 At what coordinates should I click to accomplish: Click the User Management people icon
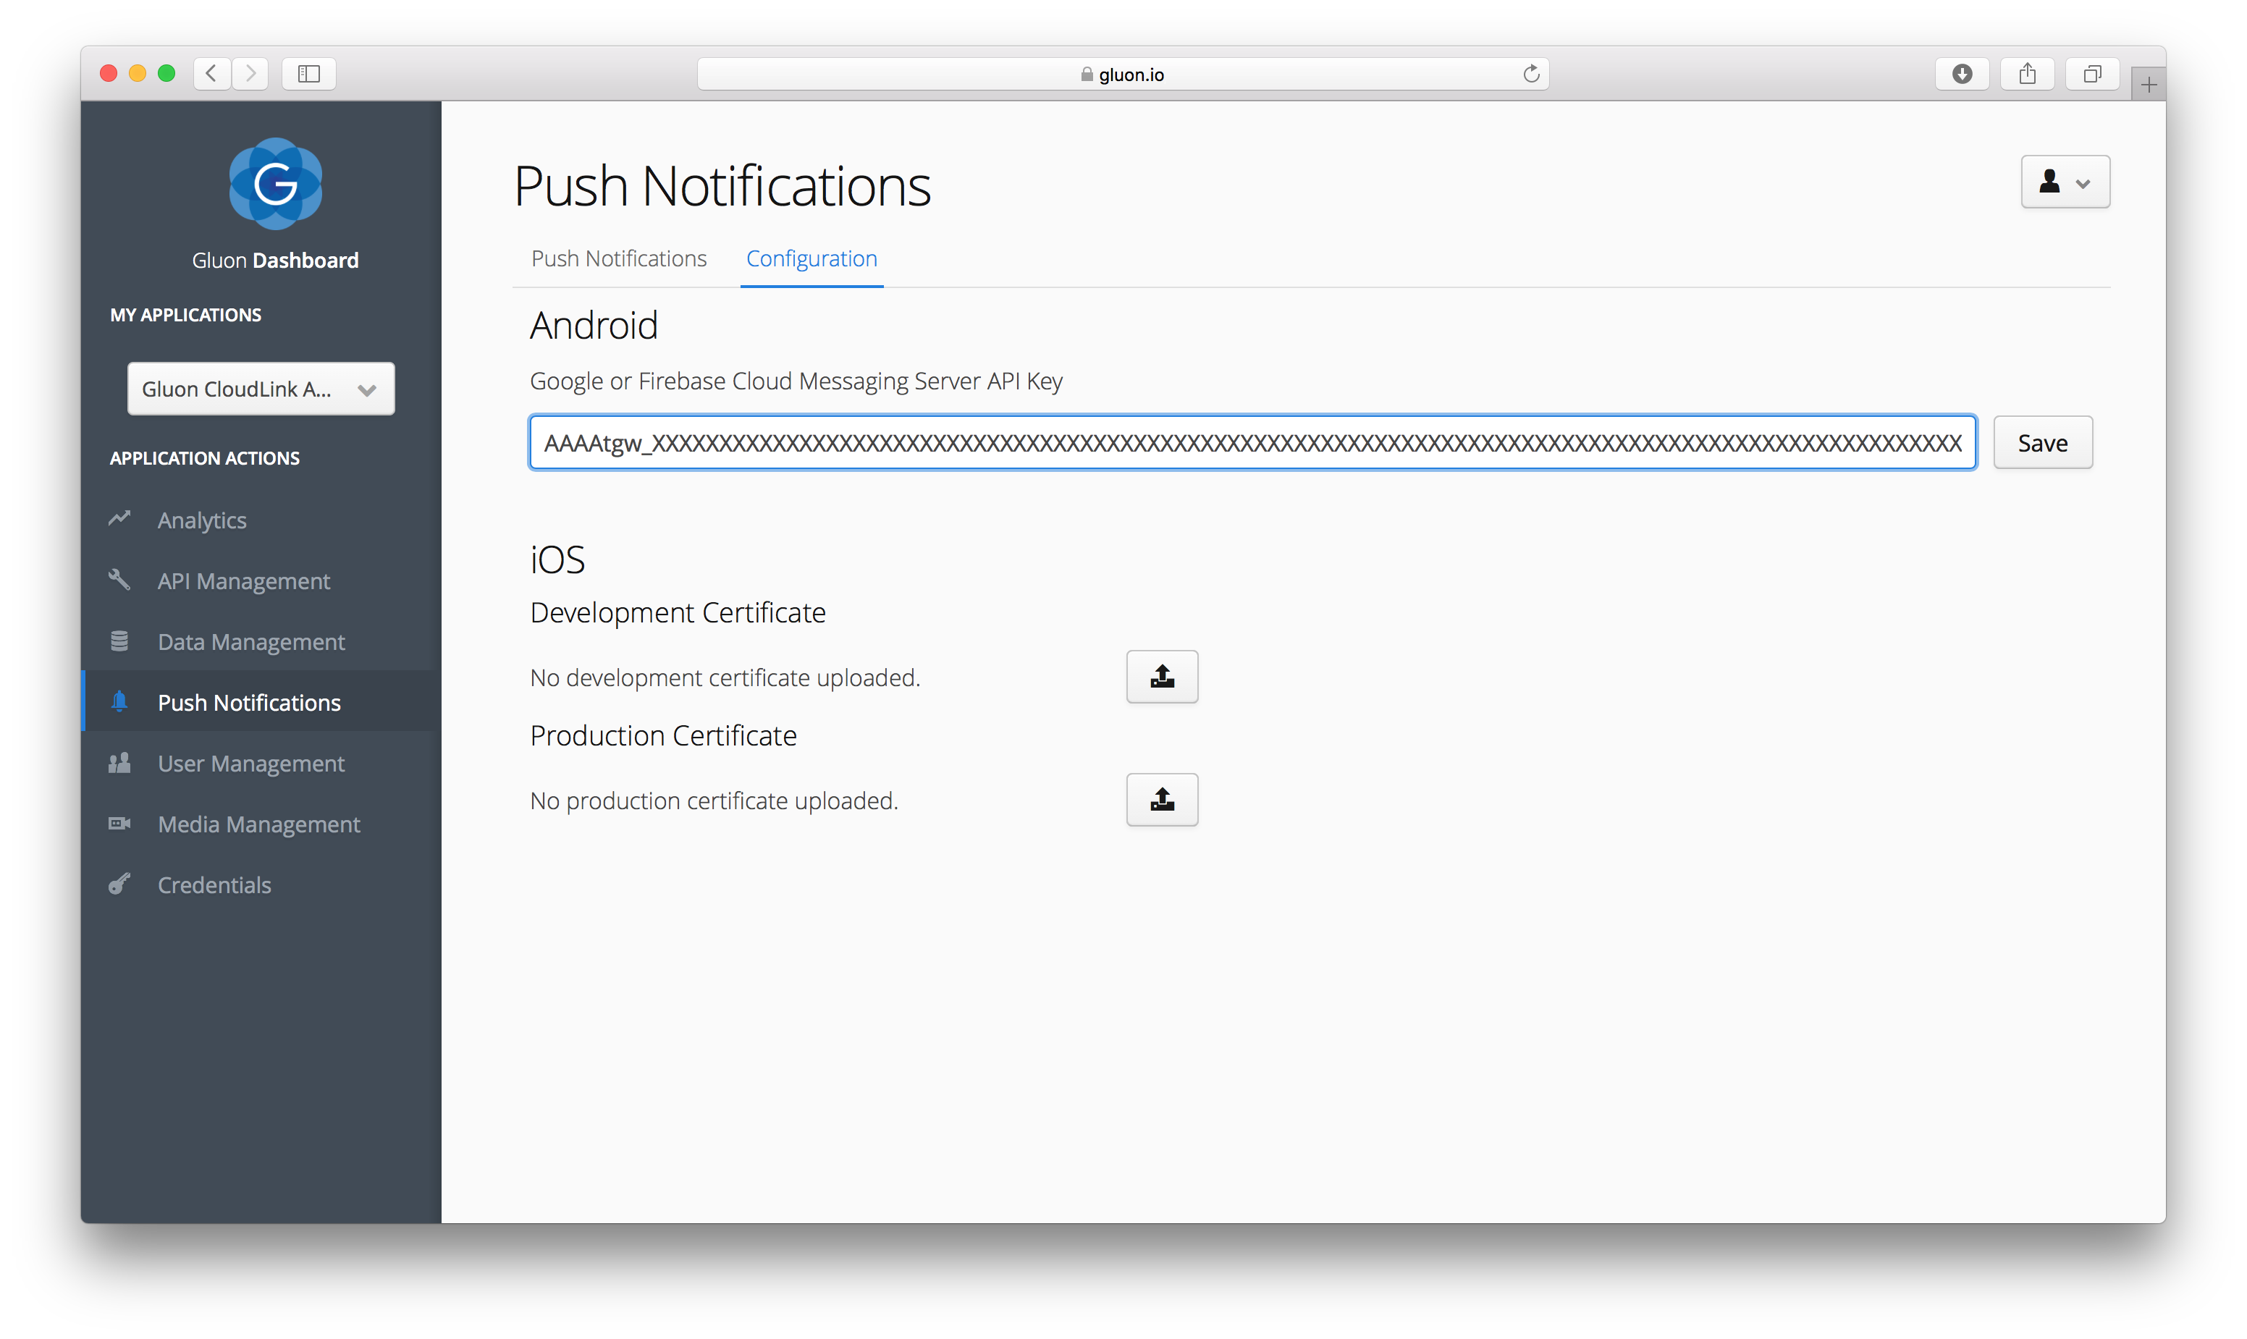123,762
